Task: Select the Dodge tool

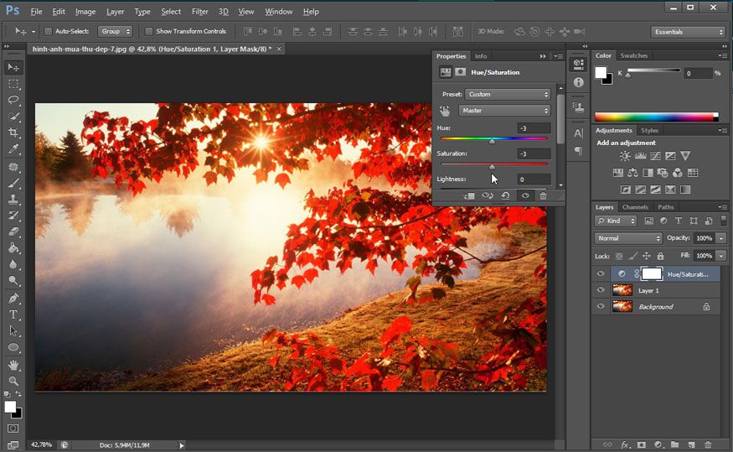Action: click(13, 281)
